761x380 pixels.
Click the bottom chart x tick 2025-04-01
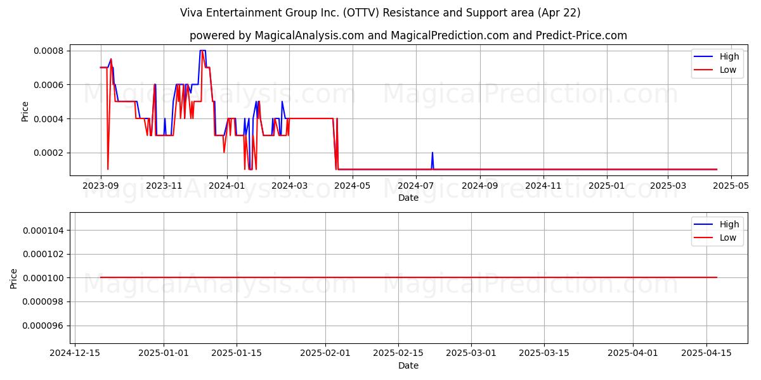click(633, 353)
